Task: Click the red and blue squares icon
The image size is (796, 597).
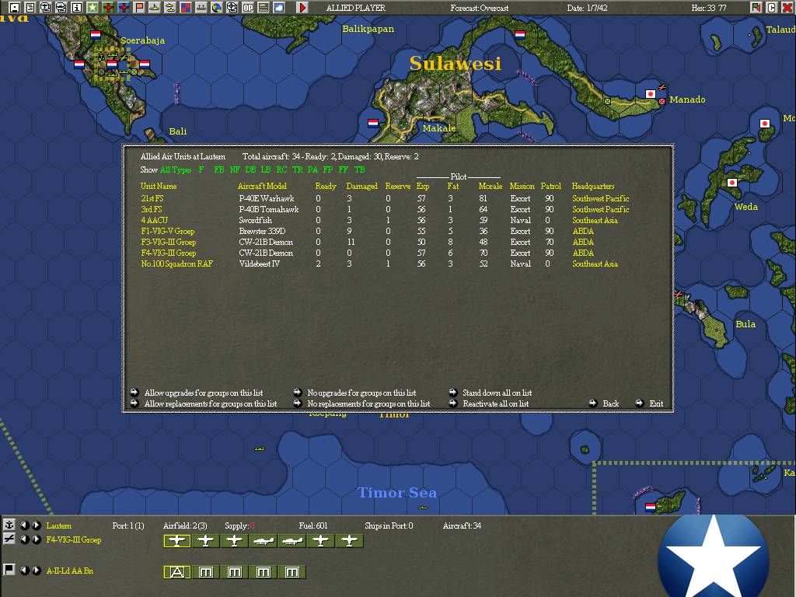Action: click(185, 8)
